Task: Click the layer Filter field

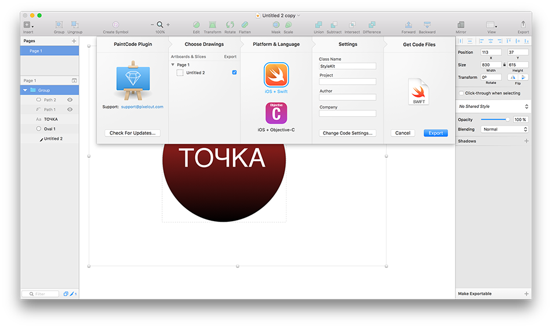Action: (40, 294)
